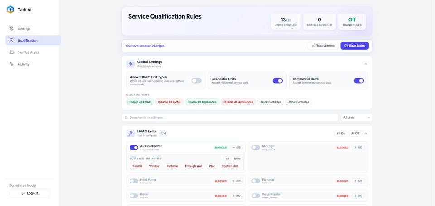Click the search units or subtypes field

point(230,117)
